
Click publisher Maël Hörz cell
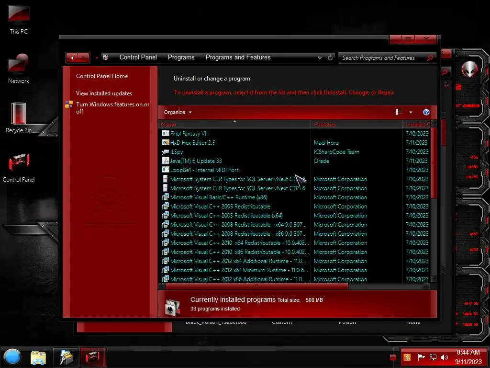click(x=326, y=142)
